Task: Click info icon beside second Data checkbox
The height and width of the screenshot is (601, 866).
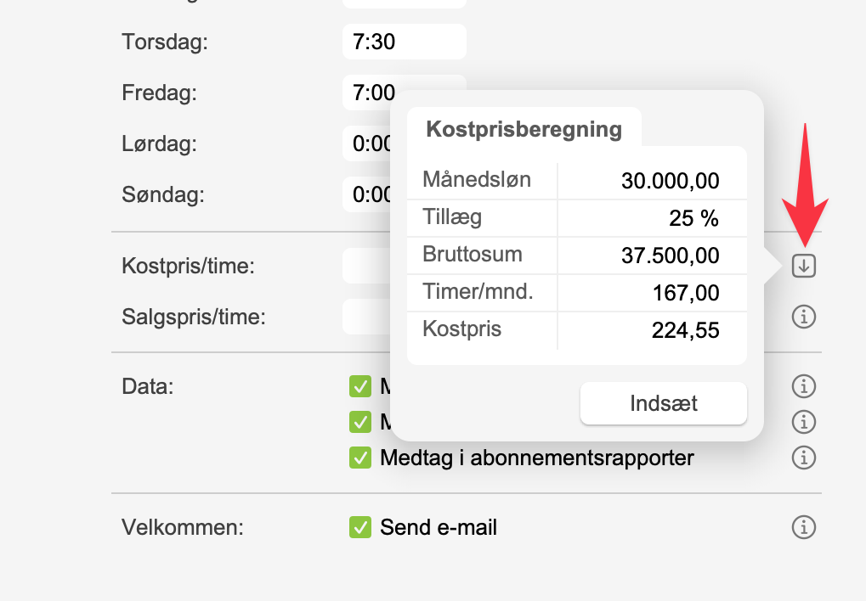Action: pos(803,422)
